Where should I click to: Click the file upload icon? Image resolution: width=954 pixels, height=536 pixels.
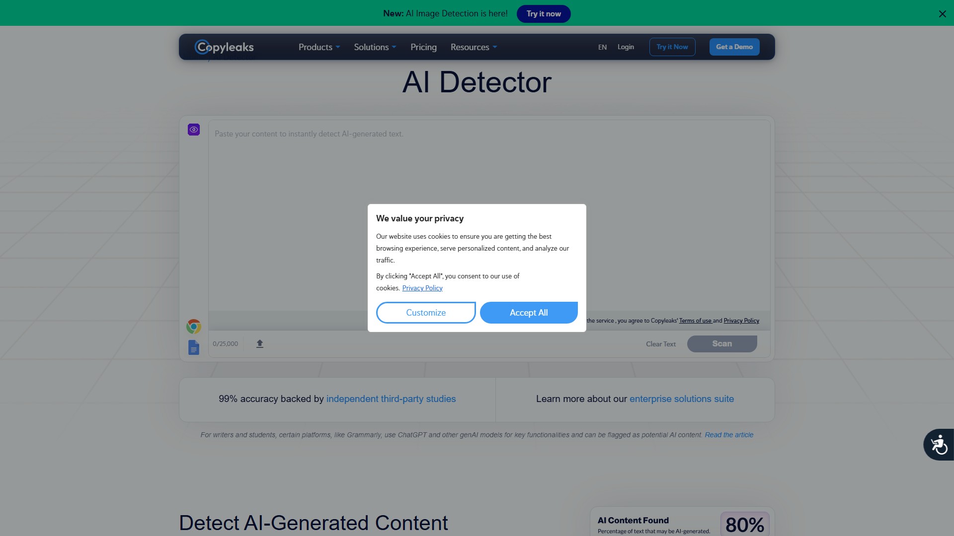pos(259,343)
